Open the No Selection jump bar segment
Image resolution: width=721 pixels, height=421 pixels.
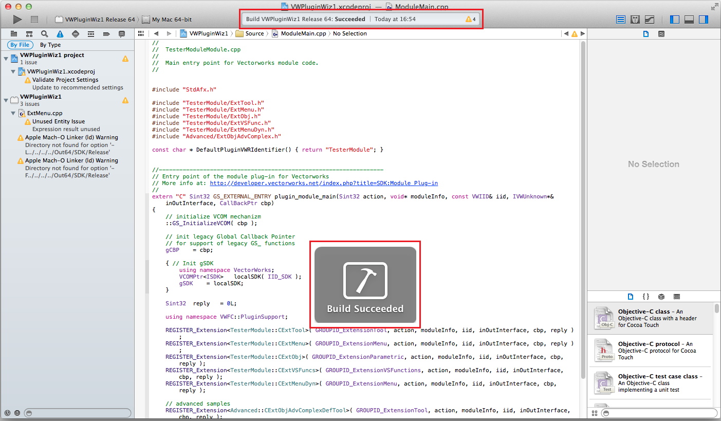point(350,33)
